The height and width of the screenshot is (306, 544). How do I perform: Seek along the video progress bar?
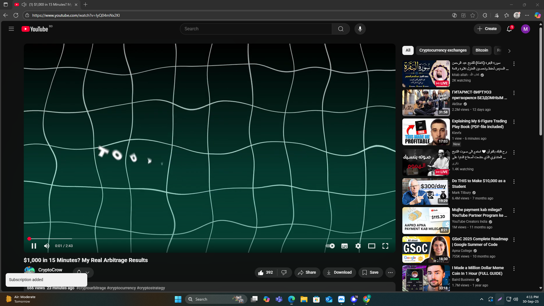[x=210, y=239]
